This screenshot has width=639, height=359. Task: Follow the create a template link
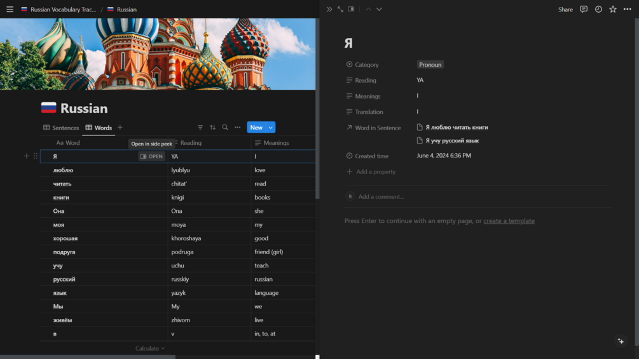[509, 220]
